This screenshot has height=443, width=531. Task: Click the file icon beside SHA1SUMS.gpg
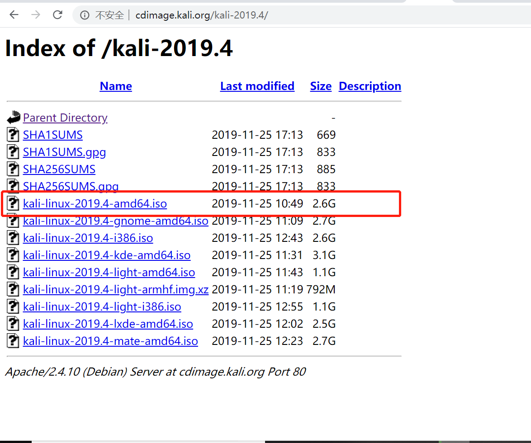(x=13, y=151)
